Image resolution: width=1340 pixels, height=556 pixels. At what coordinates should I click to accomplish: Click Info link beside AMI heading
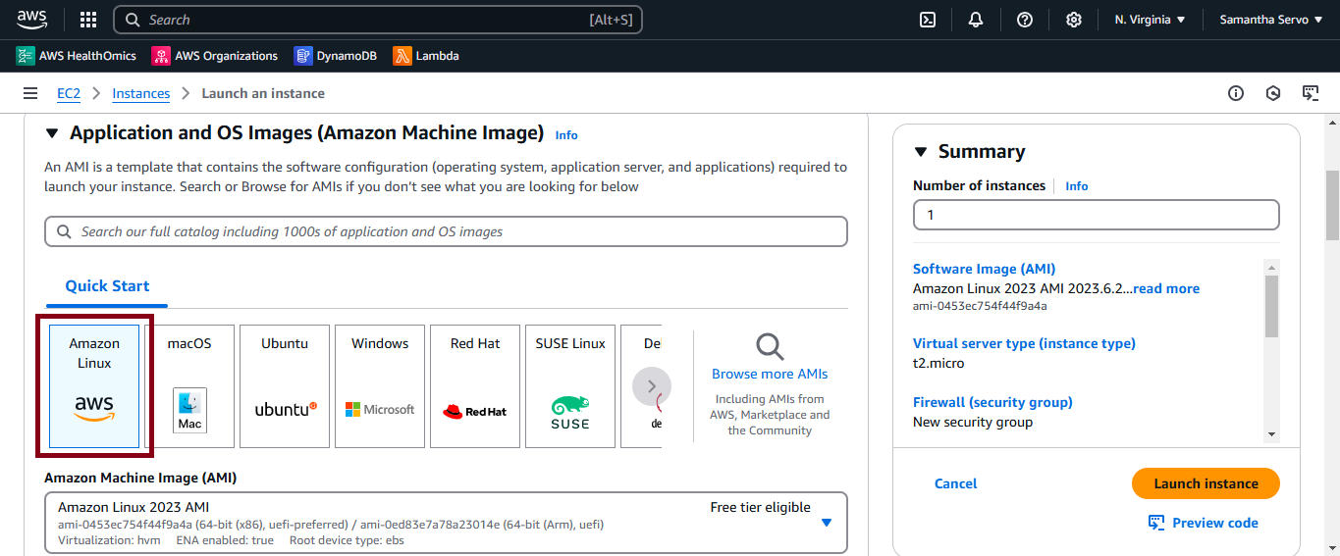coord(566,135)
